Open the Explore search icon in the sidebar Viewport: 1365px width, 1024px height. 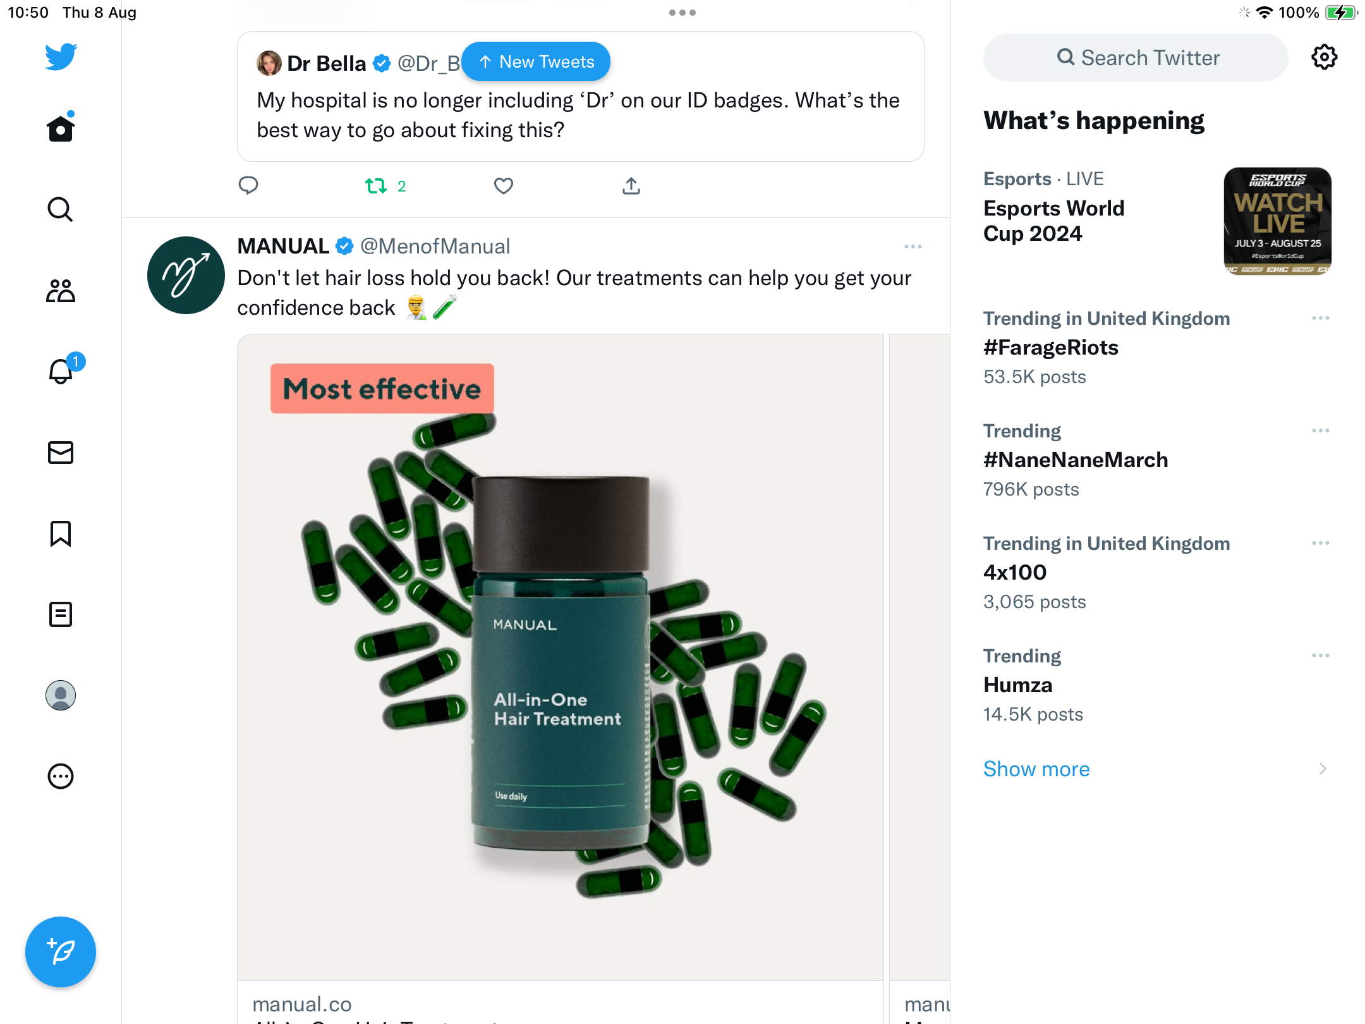click(61, 209)
